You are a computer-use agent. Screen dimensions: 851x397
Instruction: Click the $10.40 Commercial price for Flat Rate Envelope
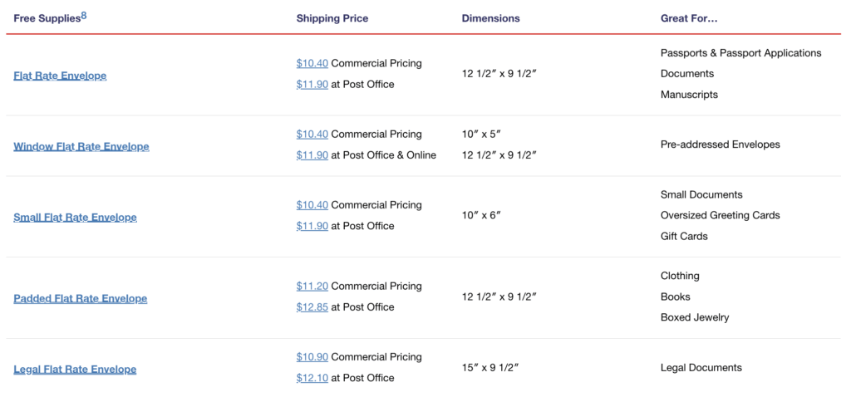[x=312, y=63]
